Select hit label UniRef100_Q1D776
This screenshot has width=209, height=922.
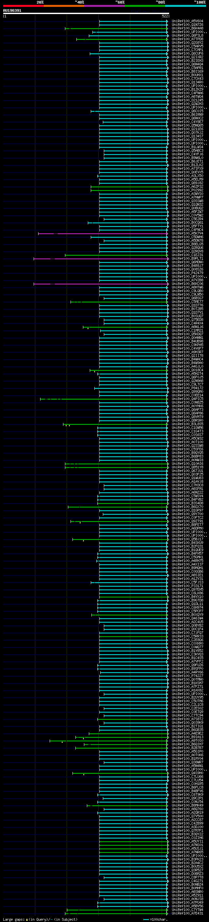(x=187, y=305)
